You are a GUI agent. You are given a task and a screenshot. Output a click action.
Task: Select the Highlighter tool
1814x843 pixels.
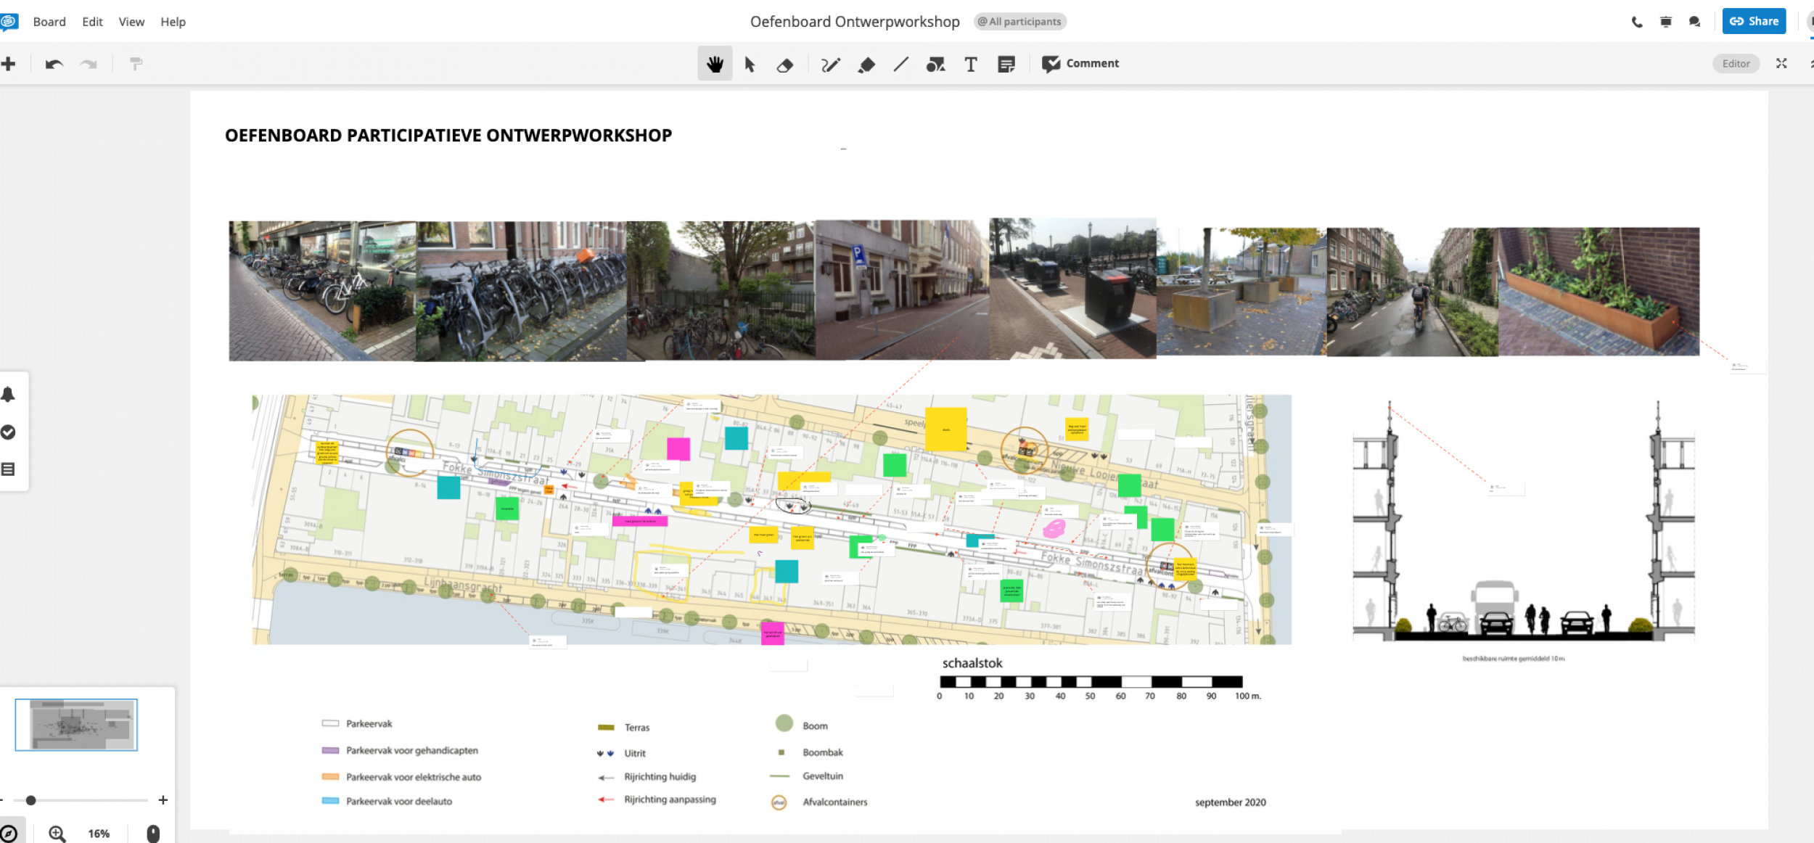[866, 65]
